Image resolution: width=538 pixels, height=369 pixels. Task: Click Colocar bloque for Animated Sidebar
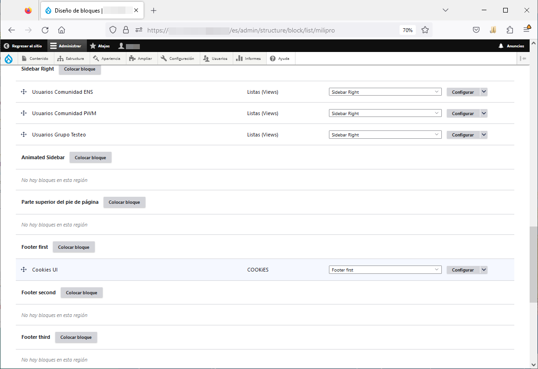point(90,158)
